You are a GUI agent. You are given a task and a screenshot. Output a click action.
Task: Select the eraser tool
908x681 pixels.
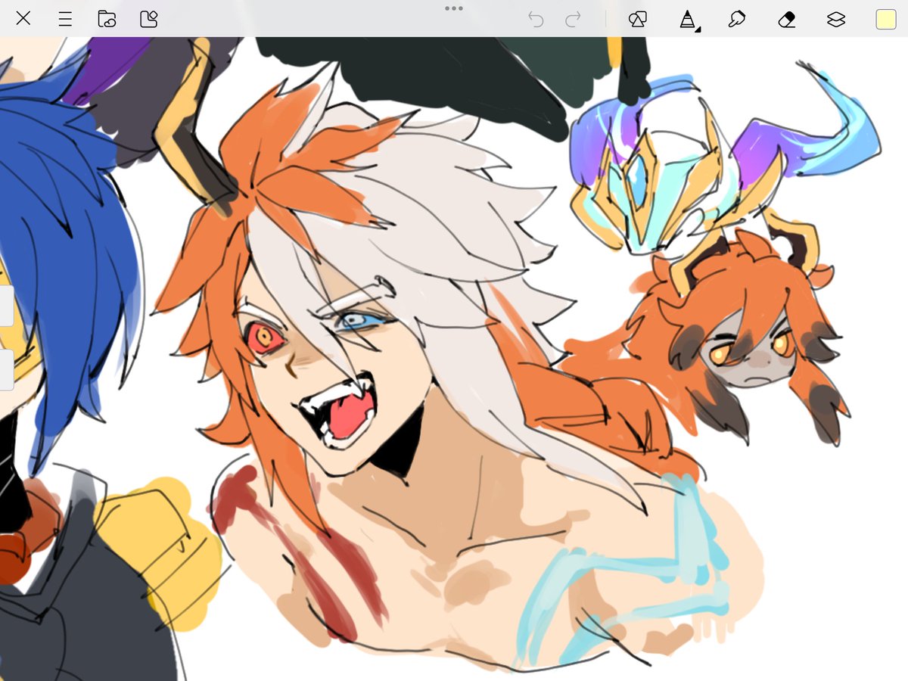click(786, 20)
